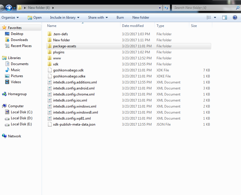This screenshot has height=195, width=241.
Task: Select goshkonvabego.xdk file icon
Action: [50, 70]
